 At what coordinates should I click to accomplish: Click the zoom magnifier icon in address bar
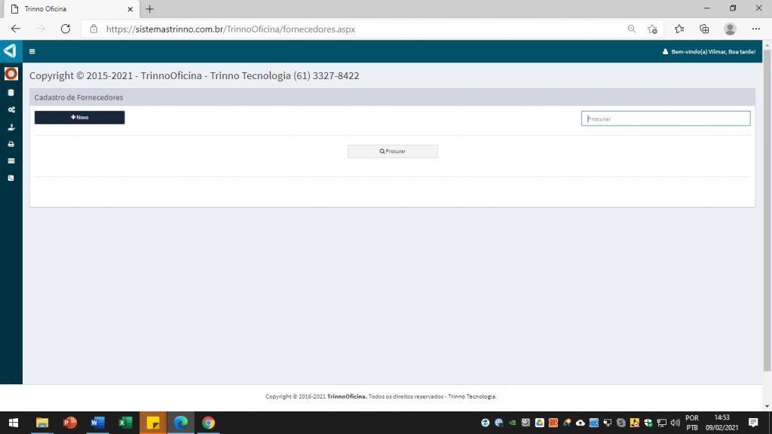pos(632,29)
